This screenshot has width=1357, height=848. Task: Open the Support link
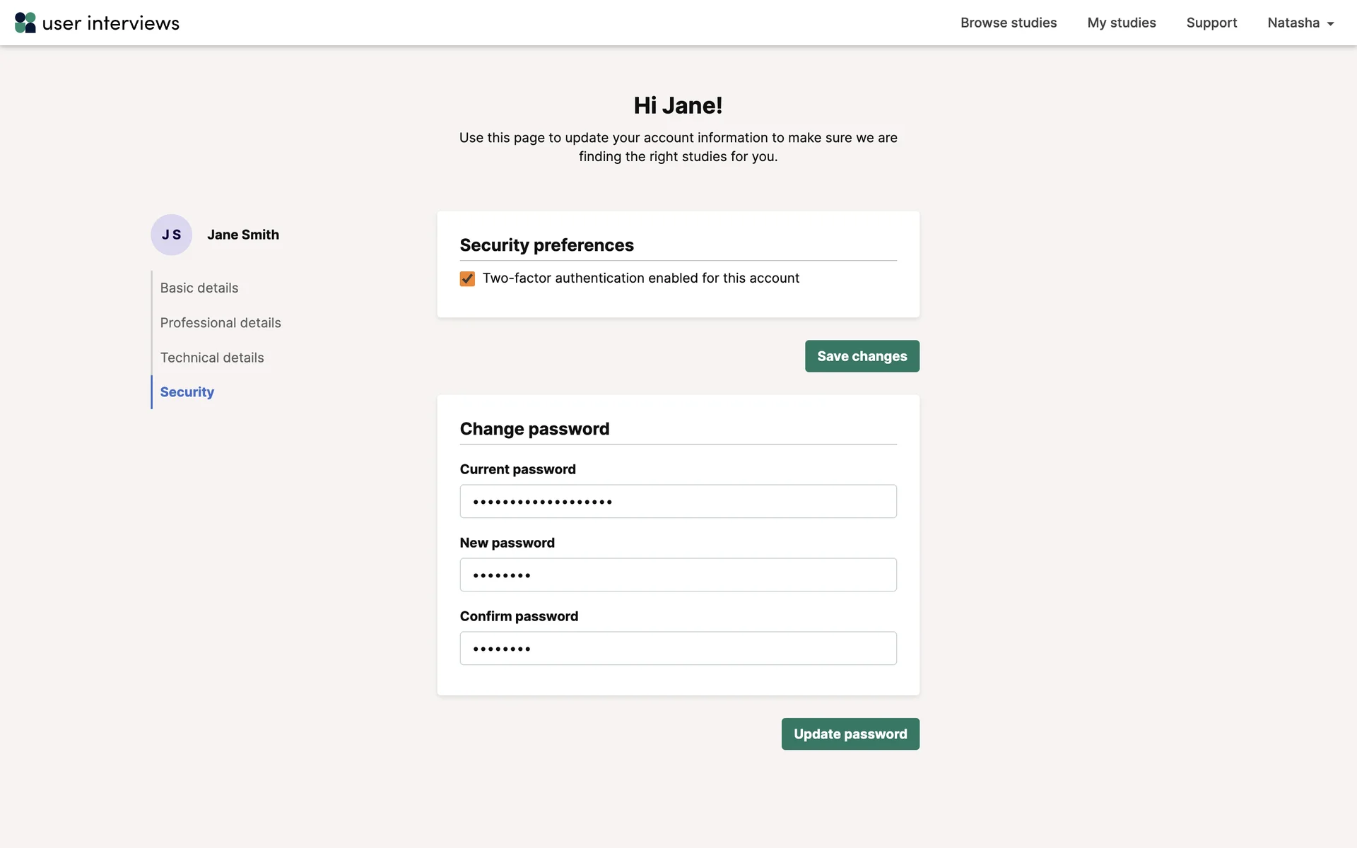tap(1211, 23)
